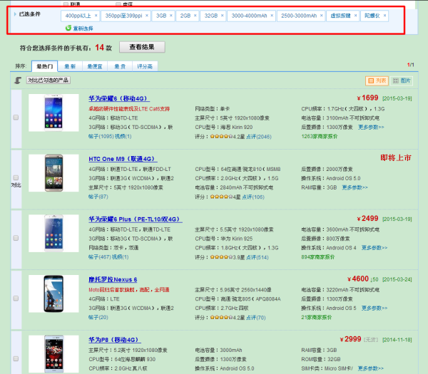
Task: Click the green 重新选择 refresh icon
Action: [x=68, y=28]
